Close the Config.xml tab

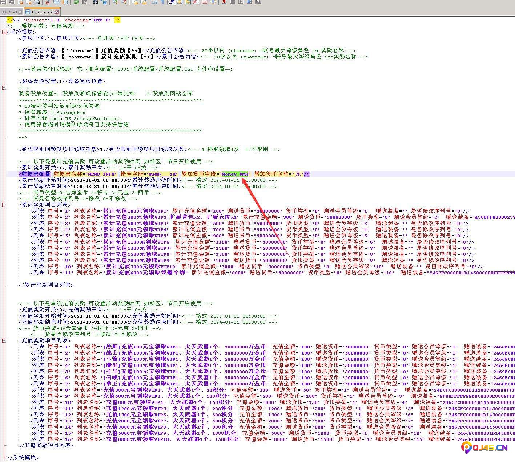[x=57, y=12]
